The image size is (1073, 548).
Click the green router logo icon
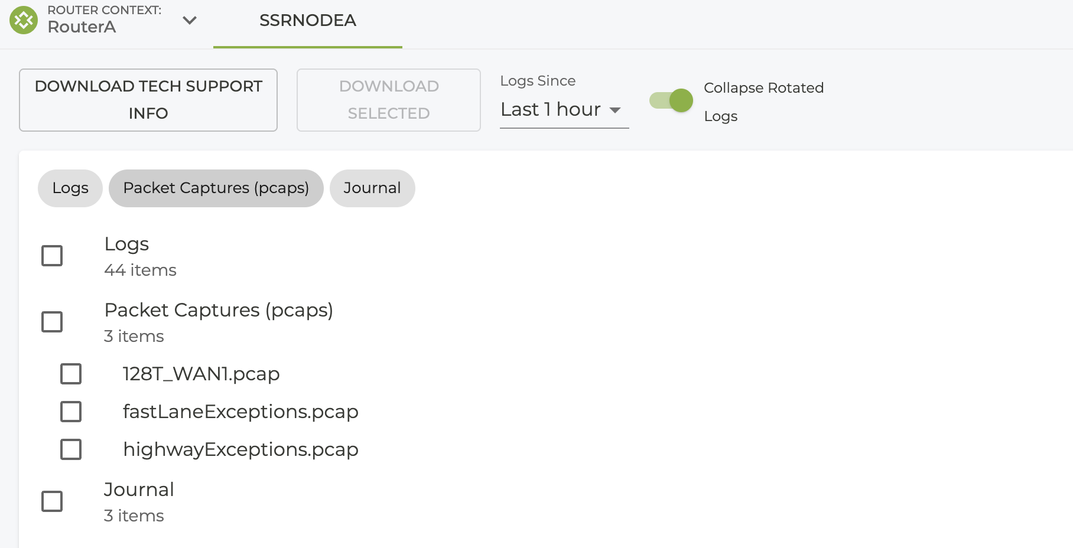(x=24, y=20)
